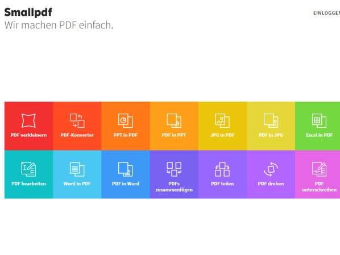Click the 'PDF bearbeiten' label text
The image size is (340, 255).
coord(28,183)
